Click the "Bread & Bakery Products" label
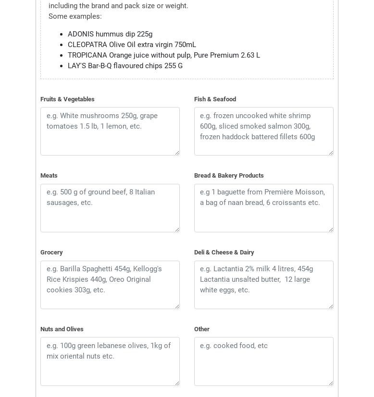Viewport: 374px width, 397px height. point(229,176)
